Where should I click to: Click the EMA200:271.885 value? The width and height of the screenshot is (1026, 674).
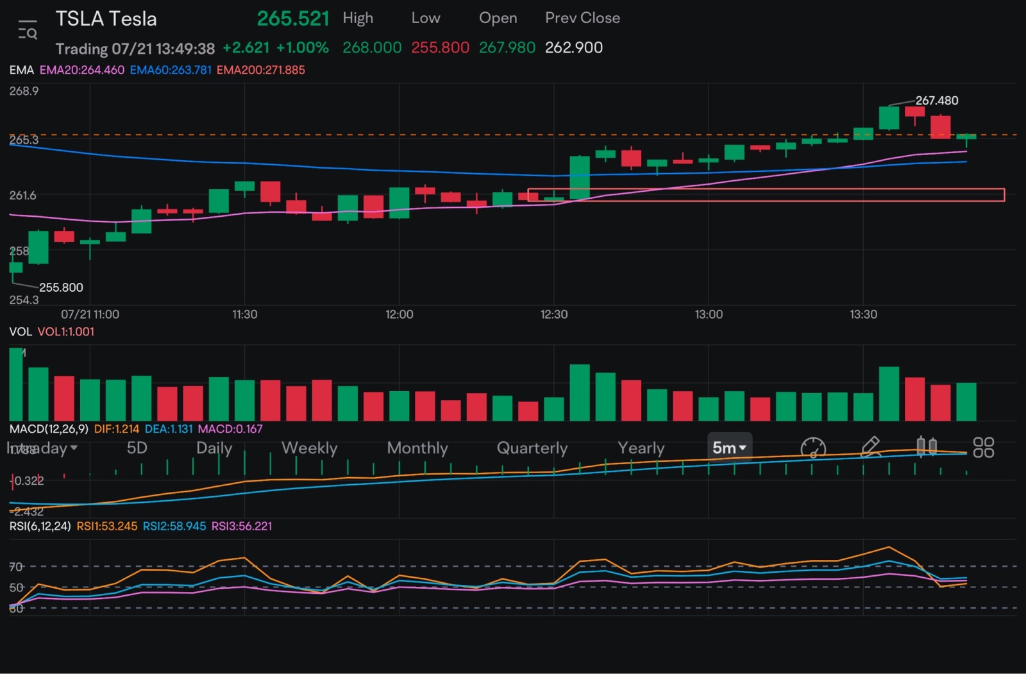click(x=261, y=70)
